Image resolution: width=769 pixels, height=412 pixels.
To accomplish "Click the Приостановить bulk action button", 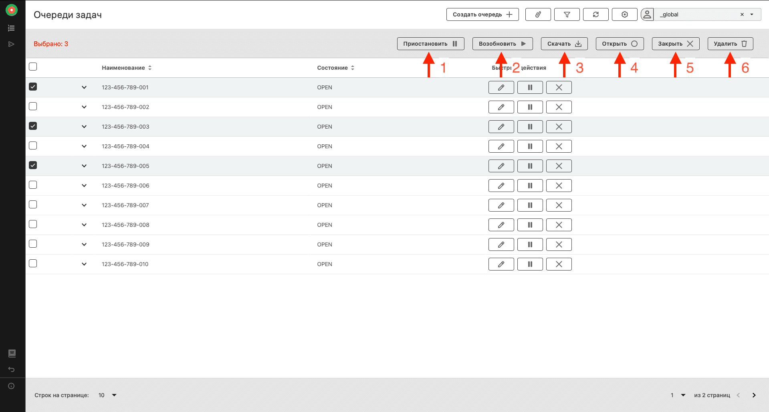I will click(x=430, y=44).
